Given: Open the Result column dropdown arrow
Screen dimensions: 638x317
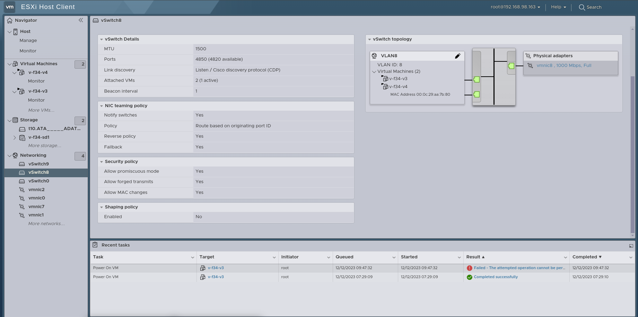Looking at the screenshot, I should [x=565, y=257].
